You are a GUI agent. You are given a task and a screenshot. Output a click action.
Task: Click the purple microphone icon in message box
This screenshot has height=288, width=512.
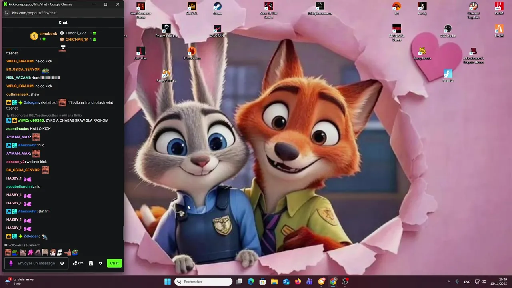point(11,263)
